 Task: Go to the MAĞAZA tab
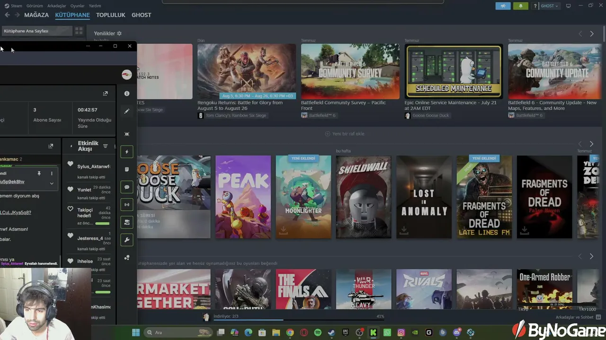36,15
